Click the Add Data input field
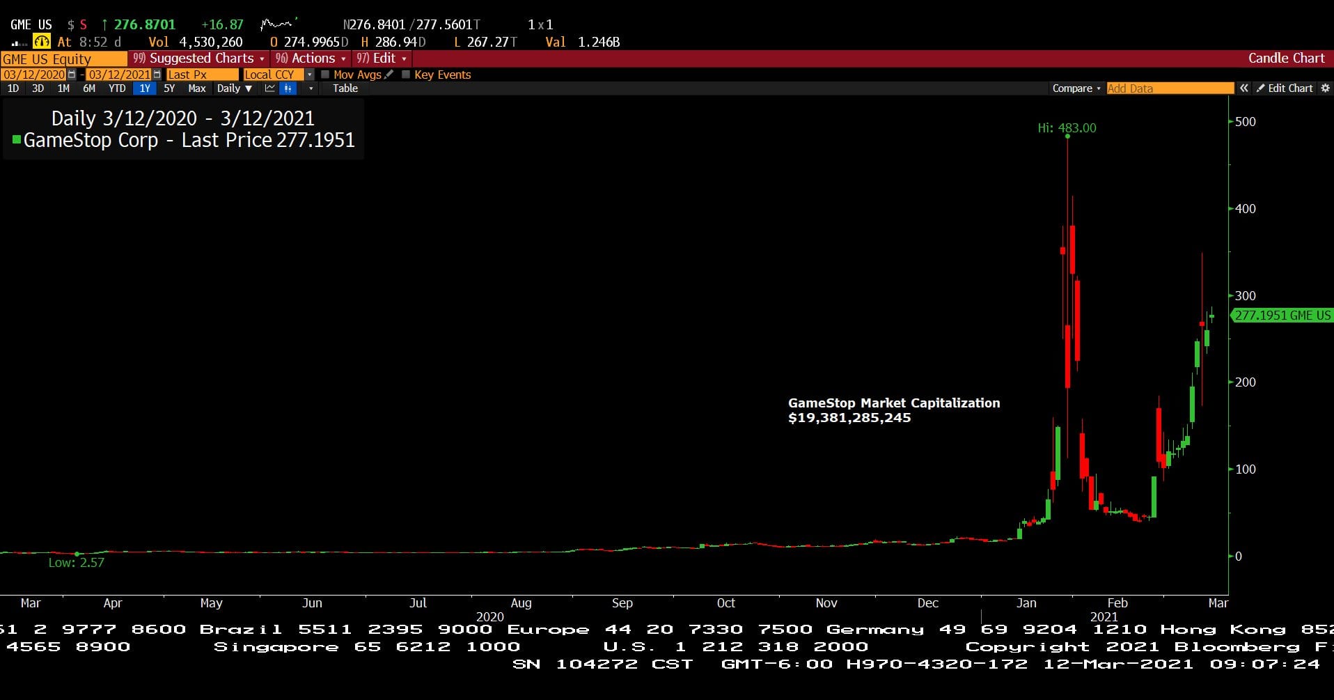The image size is (1334, 700). coord(1170,88)
